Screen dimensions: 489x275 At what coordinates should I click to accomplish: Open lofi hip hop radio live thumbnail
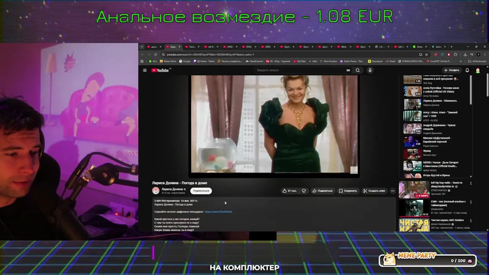pos(414,189)
